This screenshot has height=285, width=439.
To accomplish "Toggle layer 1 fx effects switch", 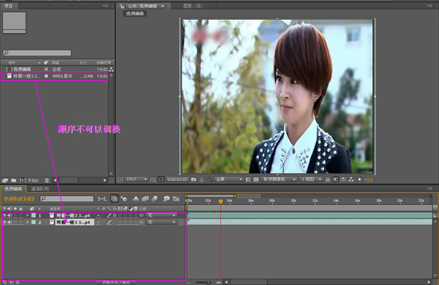I will tap(115, 215).
